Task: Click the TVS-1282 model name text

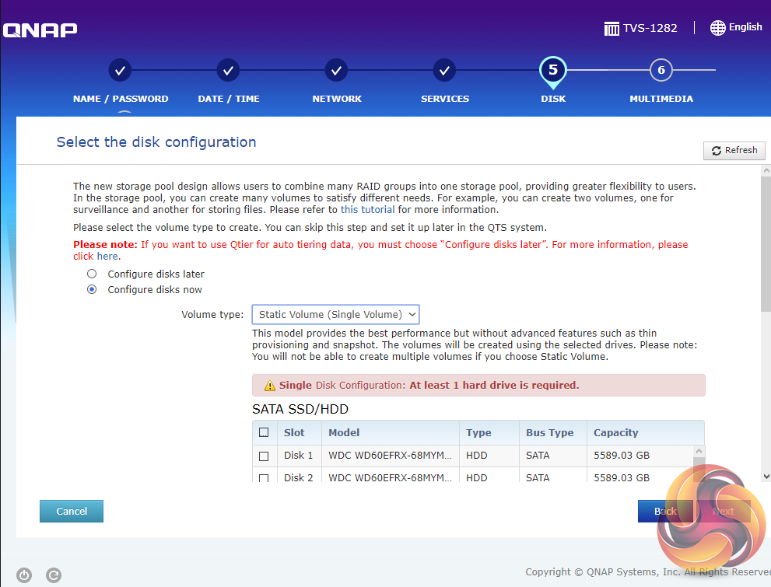Action: 650,28
